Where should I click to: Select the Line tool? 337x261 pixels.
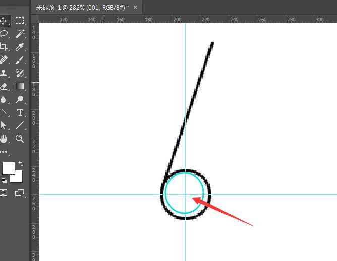coord(20,125)
